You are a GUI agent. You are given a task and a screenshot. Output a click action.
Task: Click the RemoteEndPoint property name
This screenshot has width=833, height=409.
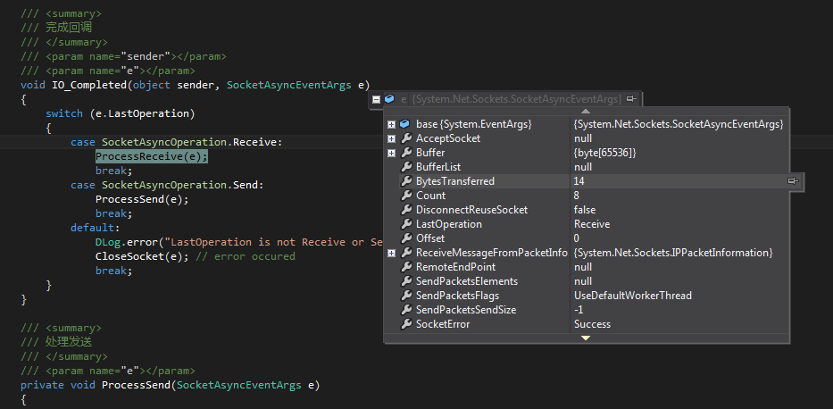pos(456,267)
